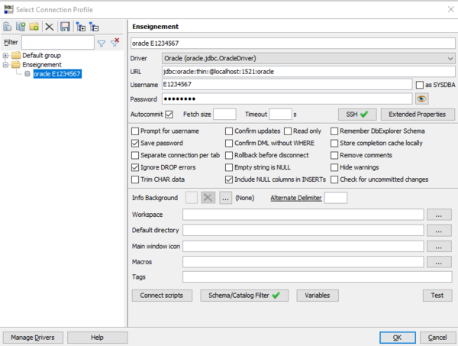Cancel the dialog
The height and width of the screenshot is (346, 458).
click(x=437, y=338)
